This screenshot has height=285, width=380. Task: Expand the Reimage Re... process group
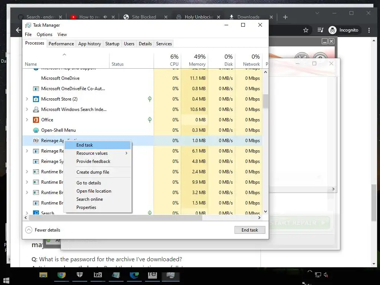27,151
